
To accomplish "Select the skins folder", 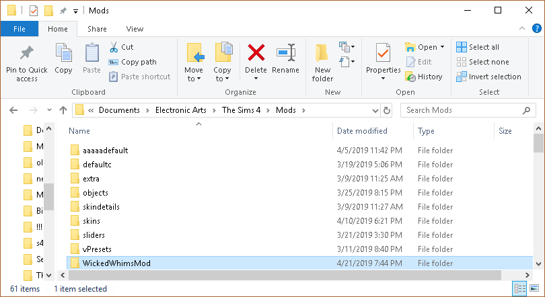I will pos(299,221).
